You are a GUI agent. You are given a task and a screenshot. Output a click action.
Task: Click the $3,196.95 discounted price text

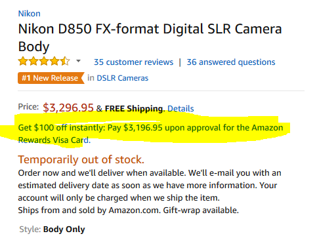pyautogui.click(x=143, y=128)
